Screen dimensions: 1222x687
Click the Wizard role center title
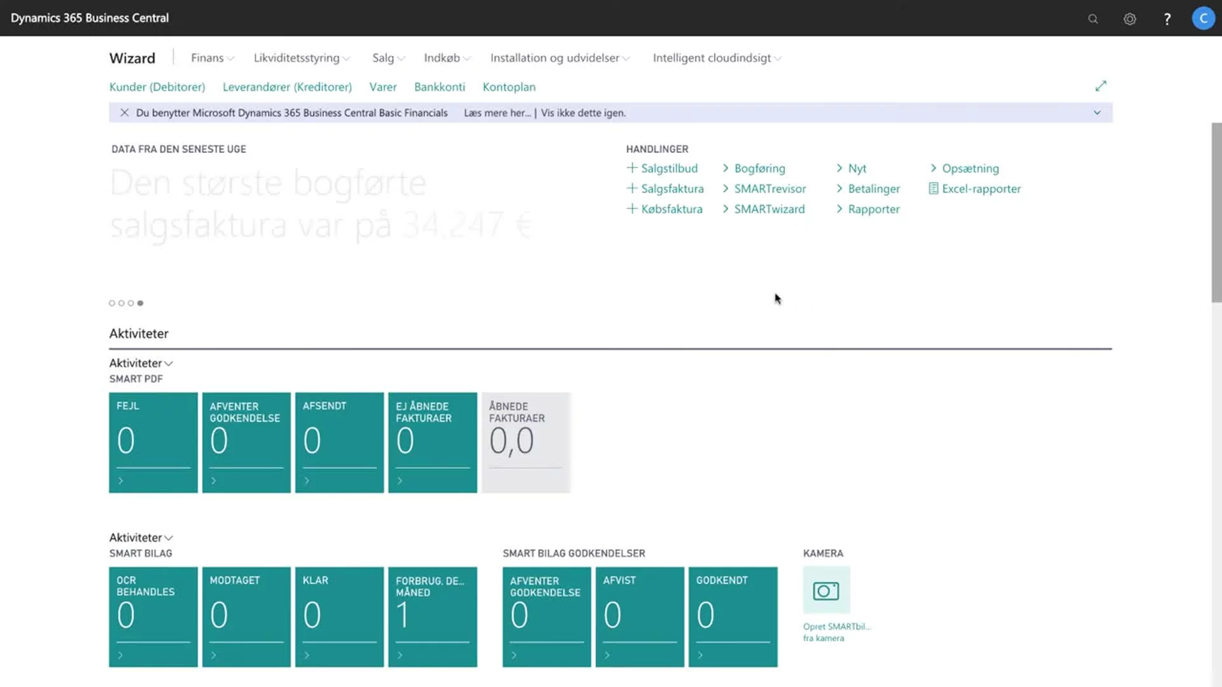pyautogui.click(x=132, y=58)
